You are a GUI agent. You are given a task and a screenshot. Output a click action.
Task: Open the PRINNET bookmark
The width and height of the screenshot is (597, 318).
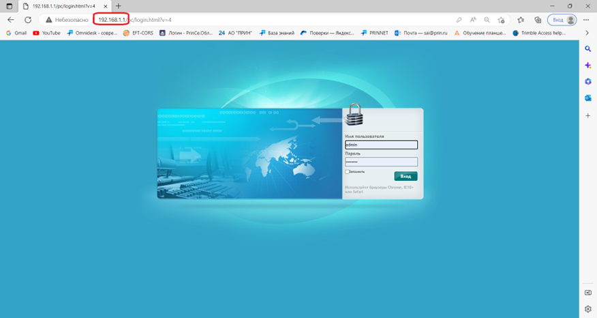(x=374, y=33)
